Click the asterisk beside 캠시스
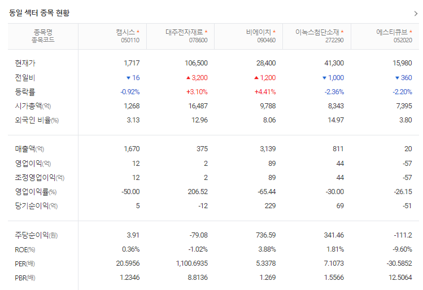The image size is (423, 290). point(138,32)
